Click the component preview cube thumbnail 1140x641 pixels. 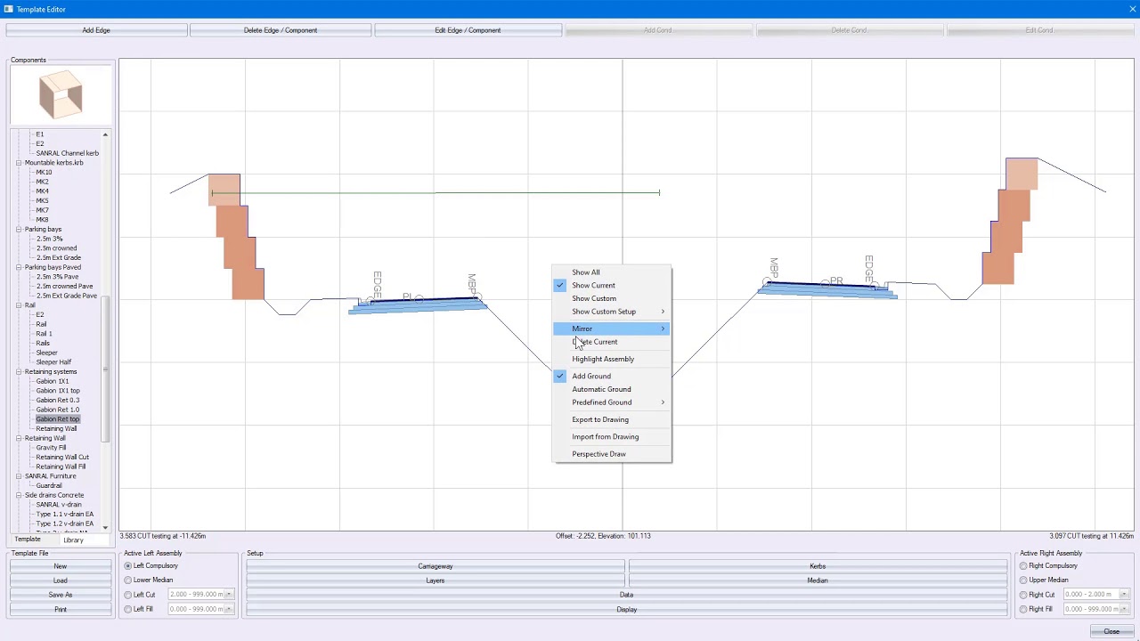tap(61, 95)
